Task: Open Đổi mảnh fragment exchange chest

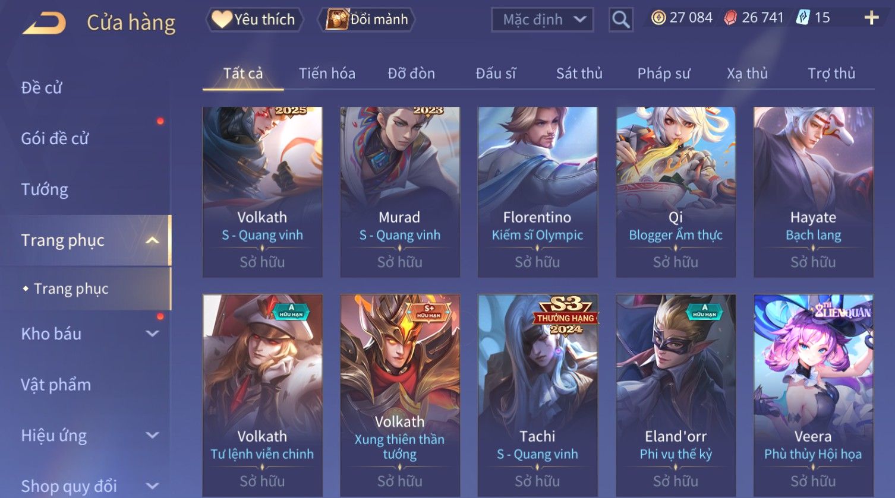Action: pyautogui.click(x=366, y=20)
